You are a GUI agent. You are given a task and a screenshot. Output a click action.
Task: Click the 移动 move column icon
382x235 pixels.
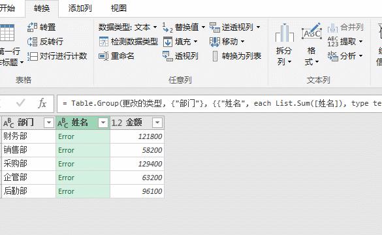tap(215, 42)
